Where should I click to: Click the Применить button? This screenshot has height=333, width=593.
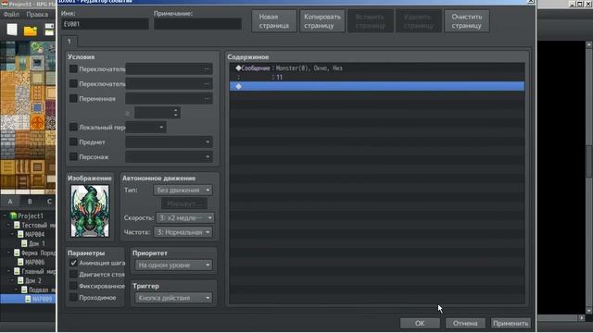(511, 323)
